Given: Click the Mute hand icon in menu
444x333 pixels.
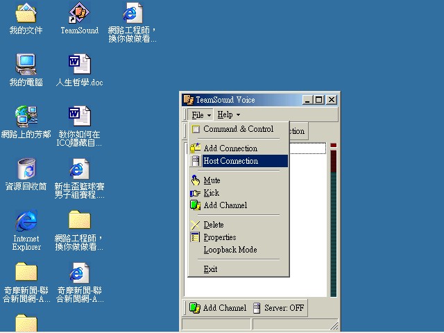Looking at the screenshot, I should [x=195, y=180].
